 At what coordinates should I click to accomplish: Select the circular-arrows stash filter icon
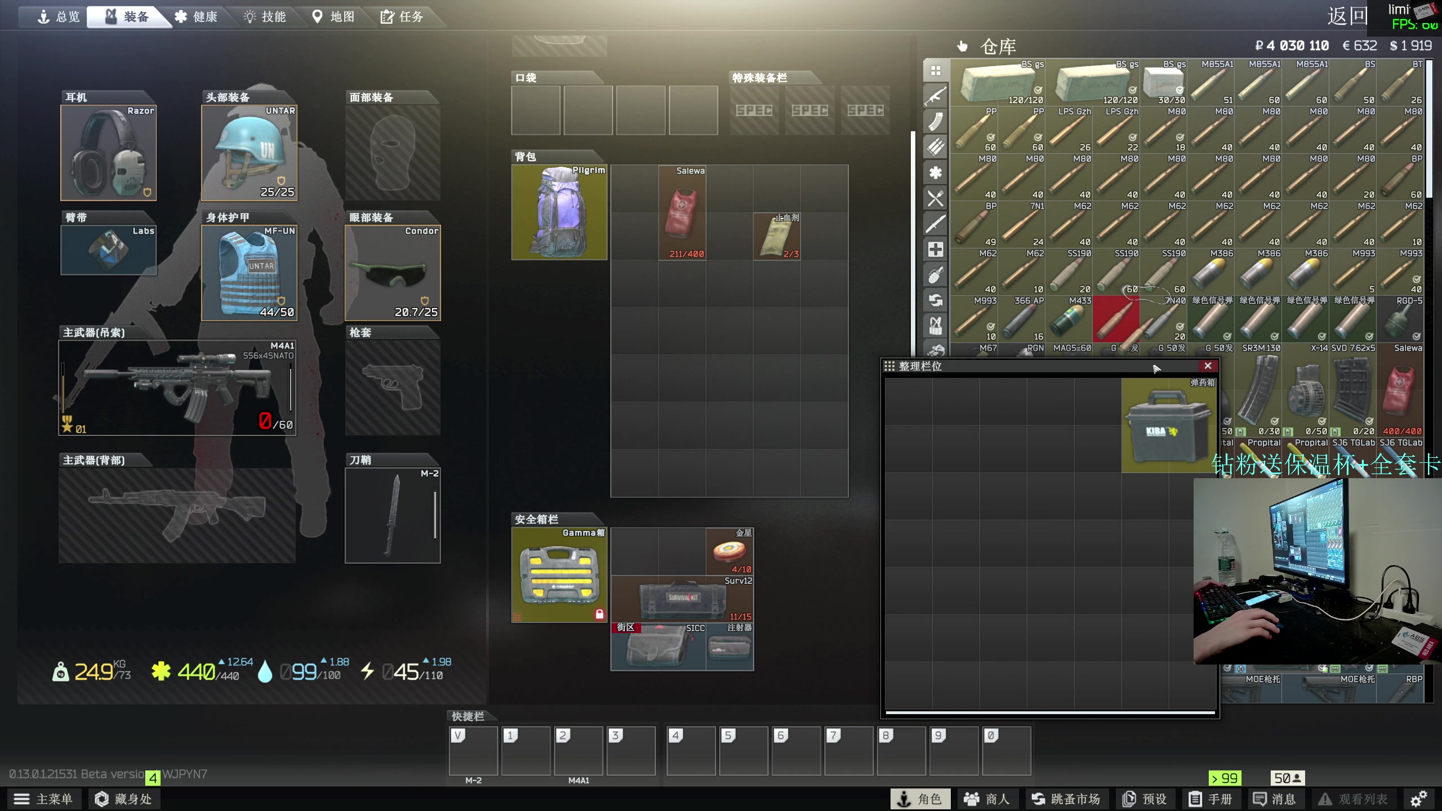(936, 300)
